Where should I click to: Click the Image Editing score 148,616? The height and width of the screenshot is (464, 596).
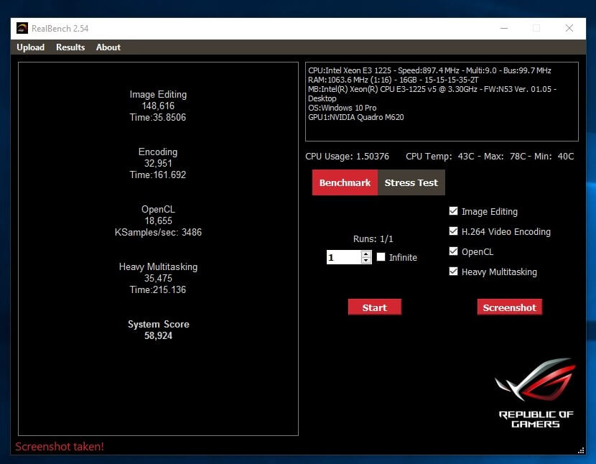[x=158, y=106]
